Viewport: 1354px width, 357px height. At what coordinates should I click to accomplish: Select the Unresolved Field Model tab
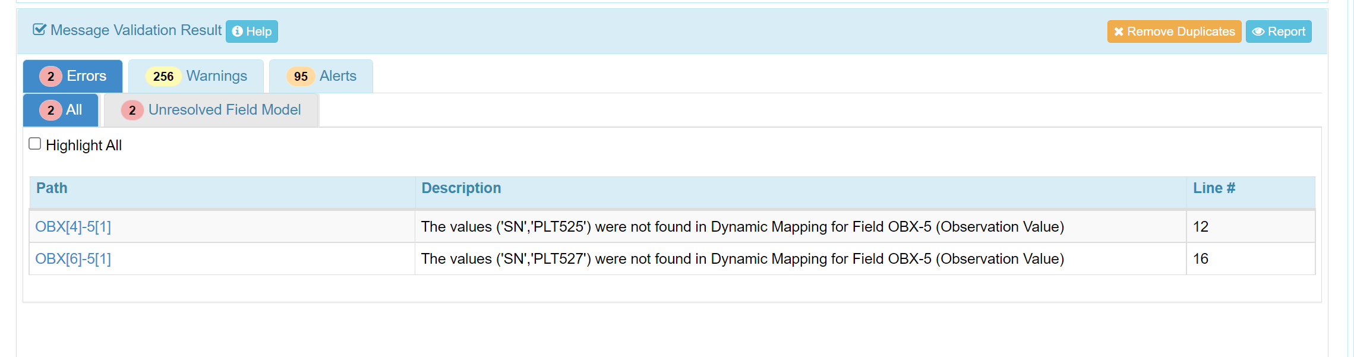point(225,110)
